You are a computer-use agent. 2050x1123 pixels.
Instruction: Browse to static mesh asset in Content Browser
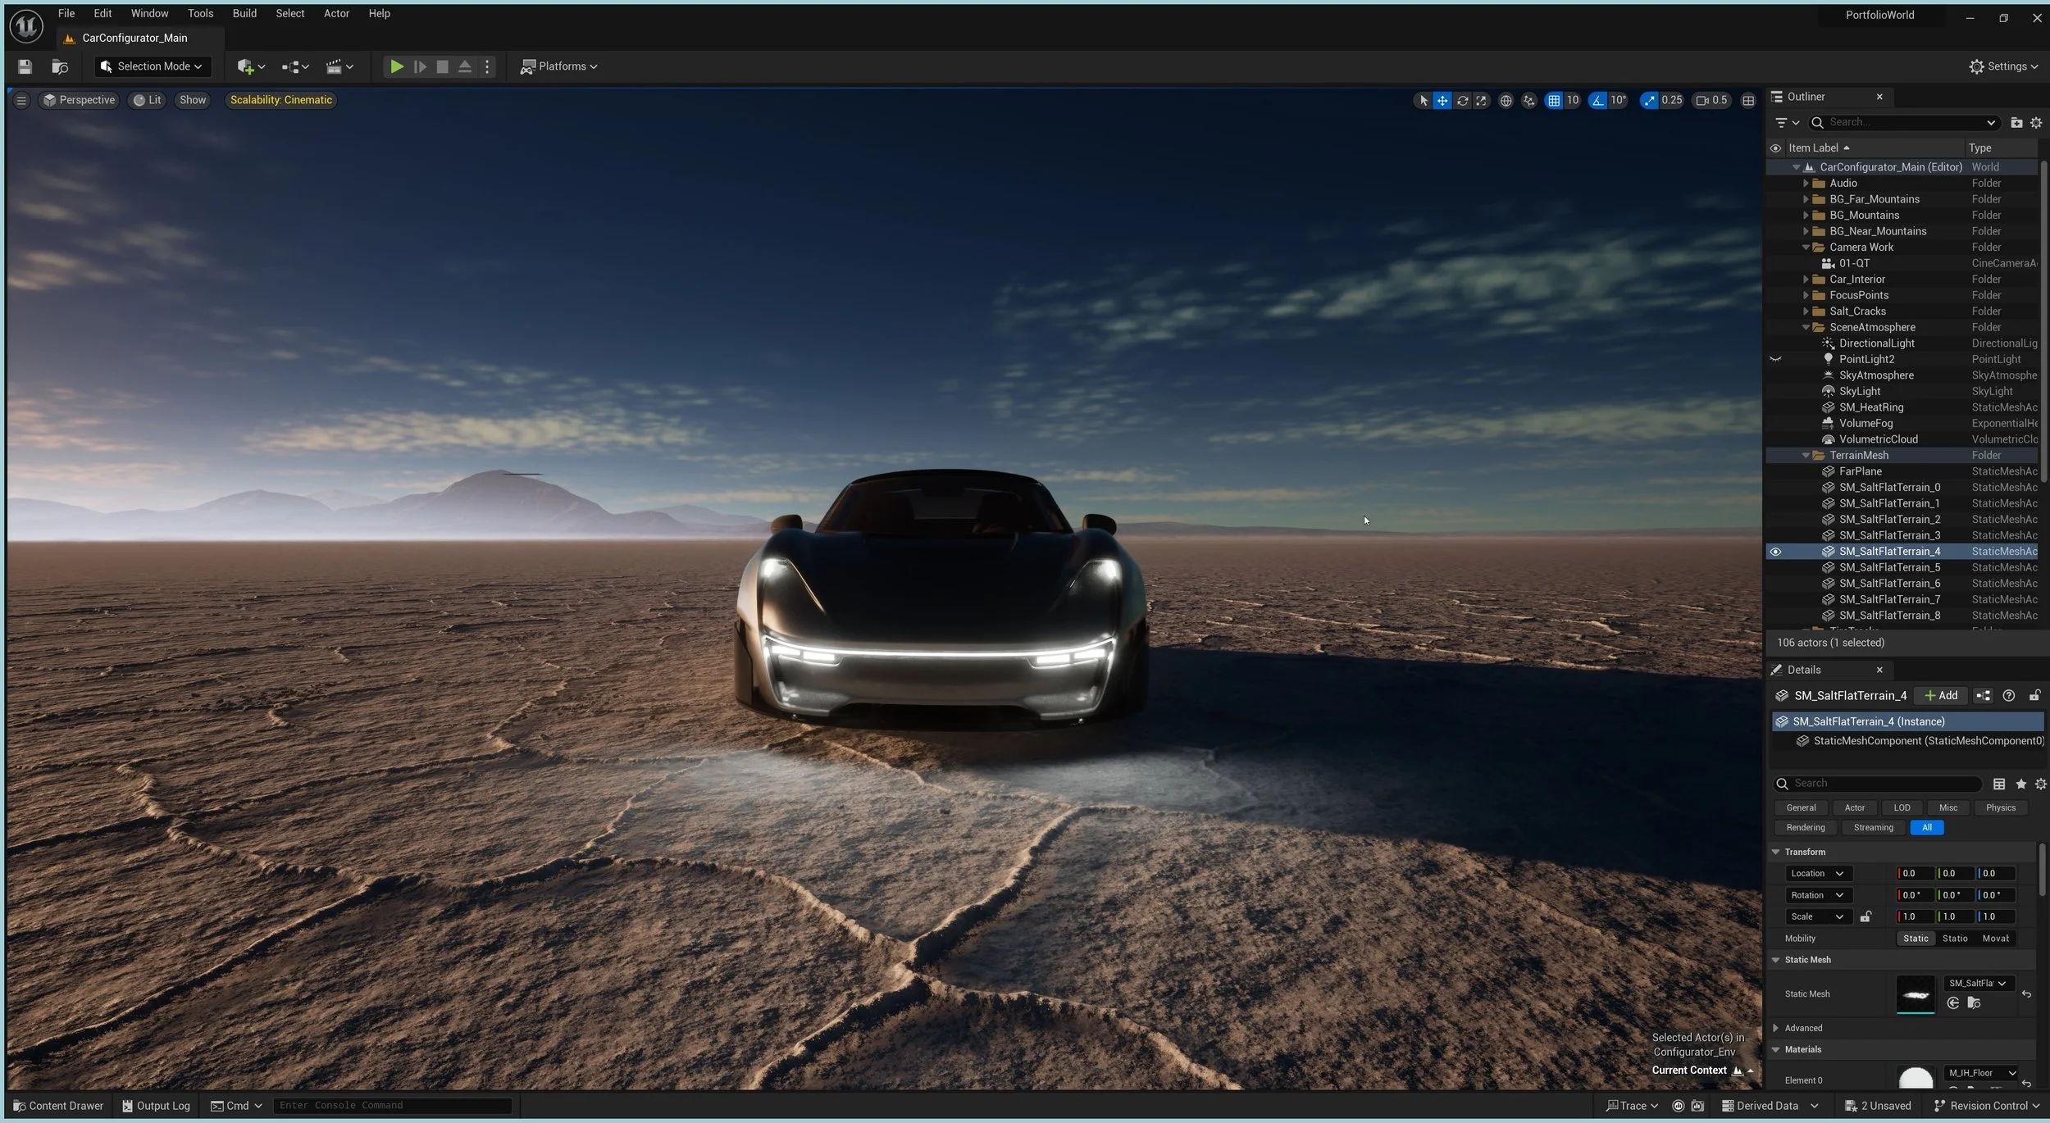click(x=1974, y=1003)
